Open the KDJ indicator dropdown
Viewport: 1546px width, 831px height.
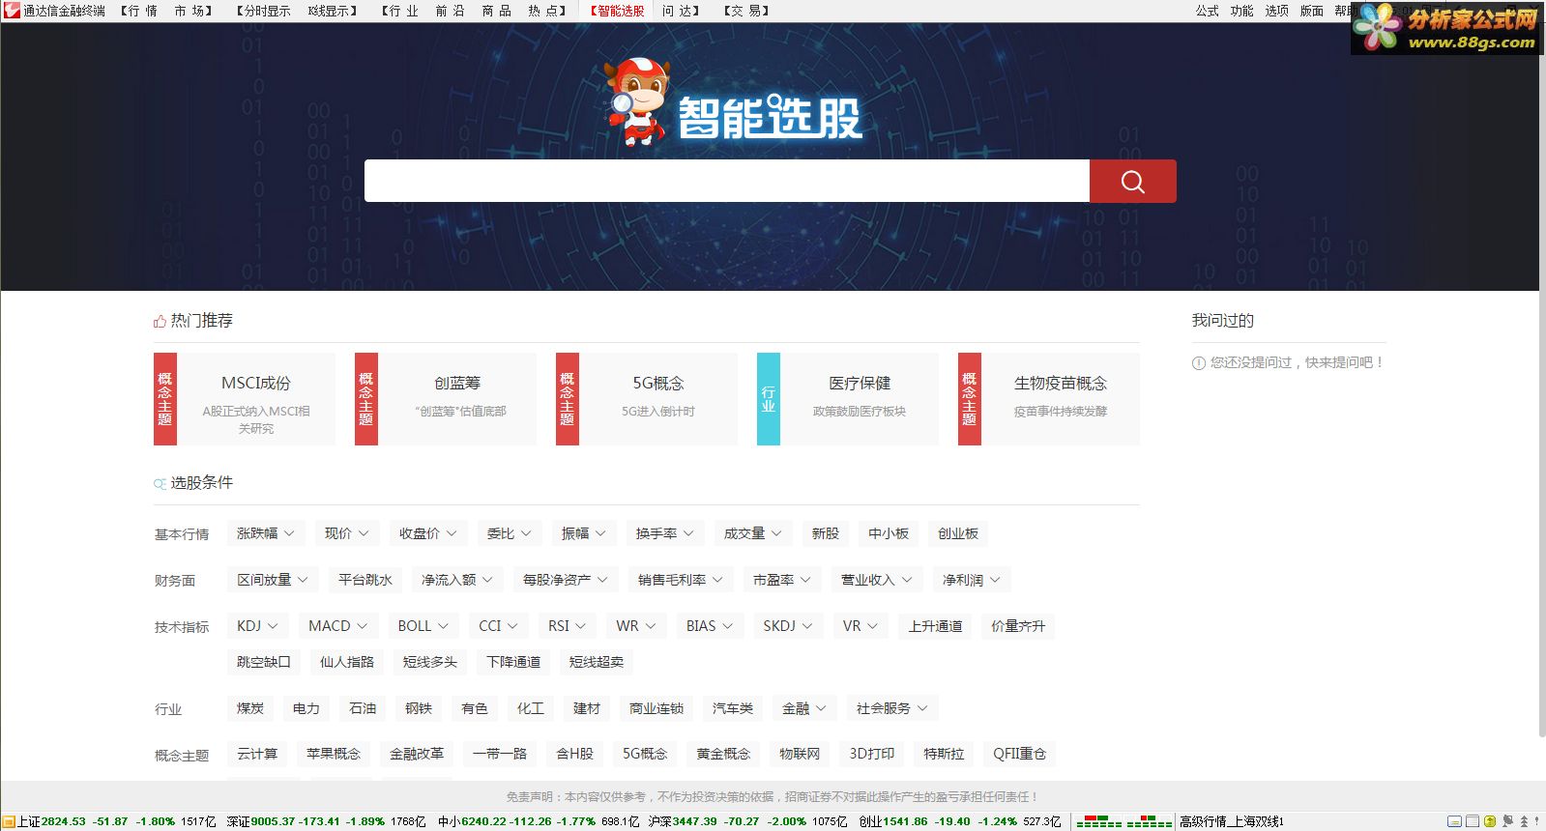[x=258, y=626]
